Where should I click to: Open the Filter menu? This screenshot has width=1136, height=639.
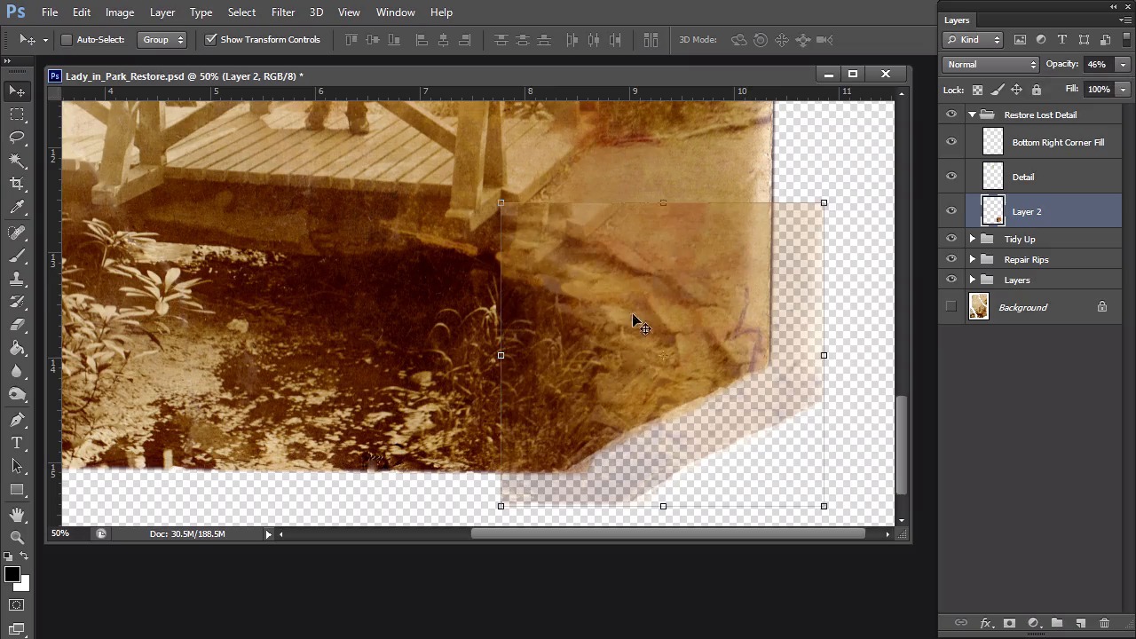pyautogui.click(x=283, y=12)
